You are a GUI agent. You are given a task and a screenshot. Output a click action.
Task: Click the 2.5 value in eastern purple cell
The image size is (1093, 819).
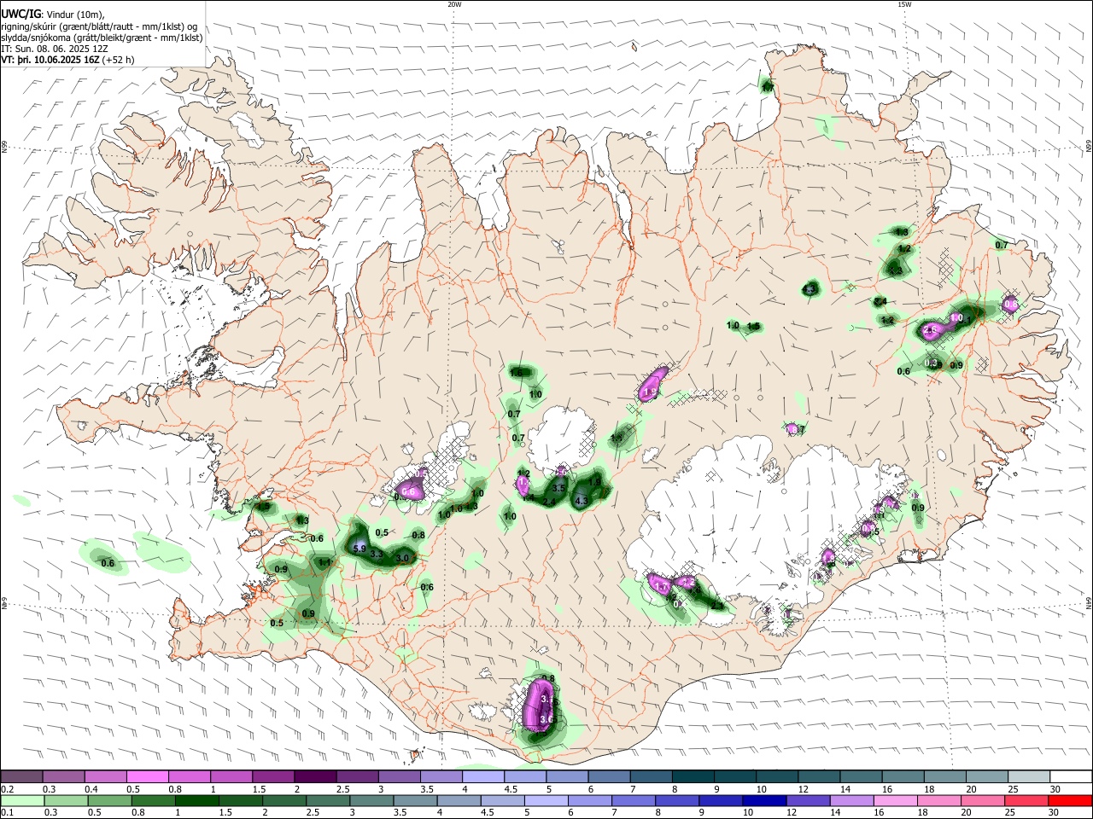coord(931,329)
